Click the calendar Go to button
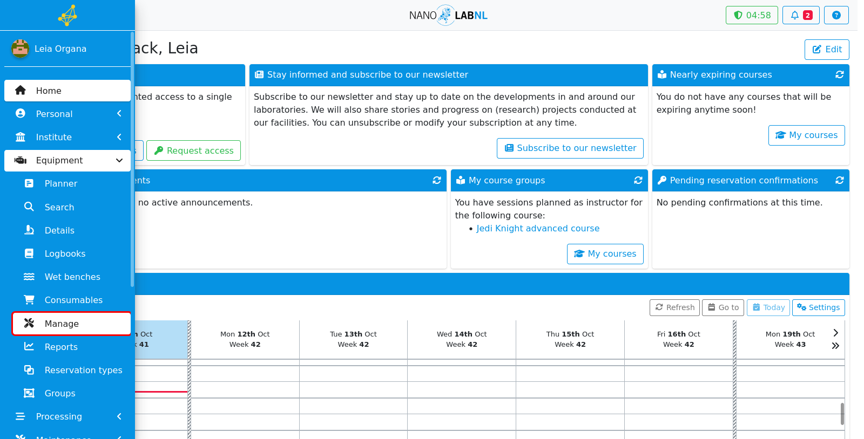864x439 pixels. pos(723,307)
